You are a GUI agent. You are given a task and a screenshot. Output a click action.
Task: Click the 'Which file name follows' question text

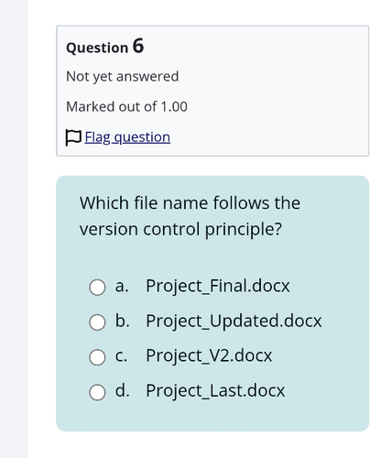point(190,216)
